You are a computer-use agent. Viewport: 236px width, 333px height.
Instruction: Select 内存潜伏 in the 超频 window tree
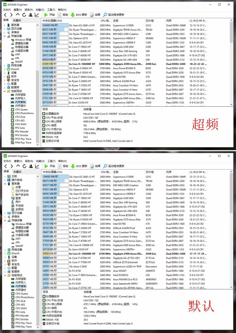18,106
